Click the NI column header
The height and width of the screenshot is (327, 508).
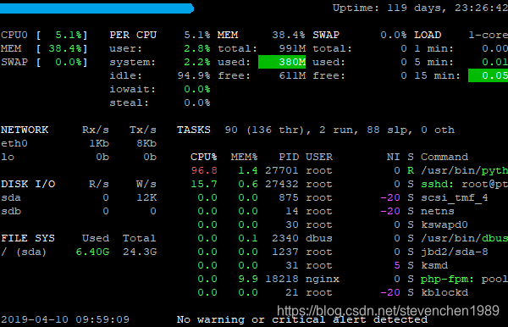(394, 158)
